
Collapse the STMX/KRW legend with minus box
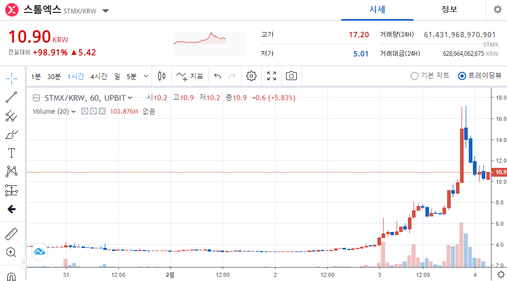(37, 98)
